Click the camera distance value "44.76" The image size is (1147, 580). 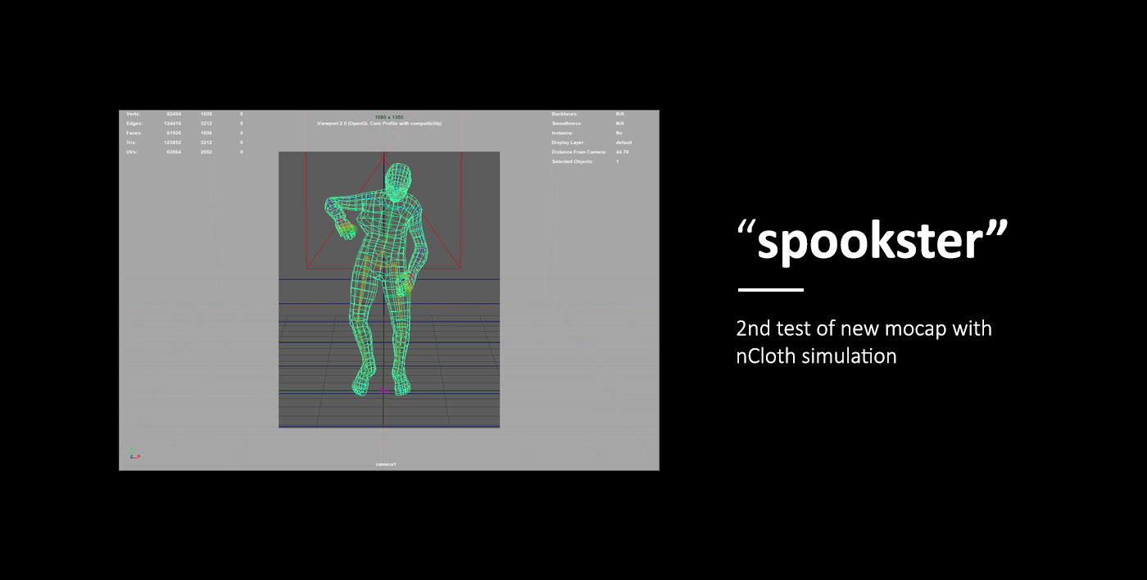(x=622, y=152)
